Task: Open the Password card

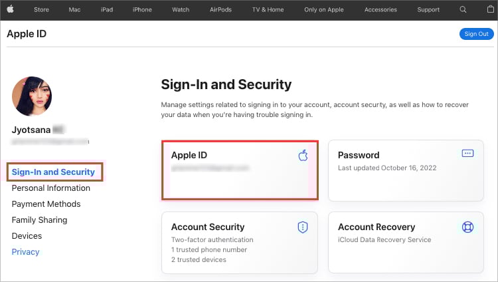Action: (408, 170)
